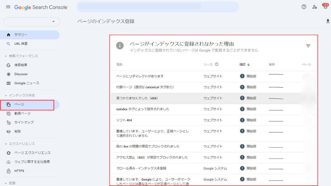Click ウェブサイト in the ソフト 404 row
This screenshot has width=331, height=186.
click(213, 120)
